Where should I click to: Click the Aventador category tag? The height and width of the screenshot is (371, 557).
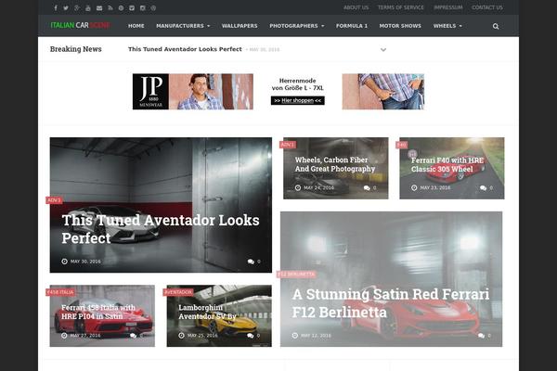[178, 292]
